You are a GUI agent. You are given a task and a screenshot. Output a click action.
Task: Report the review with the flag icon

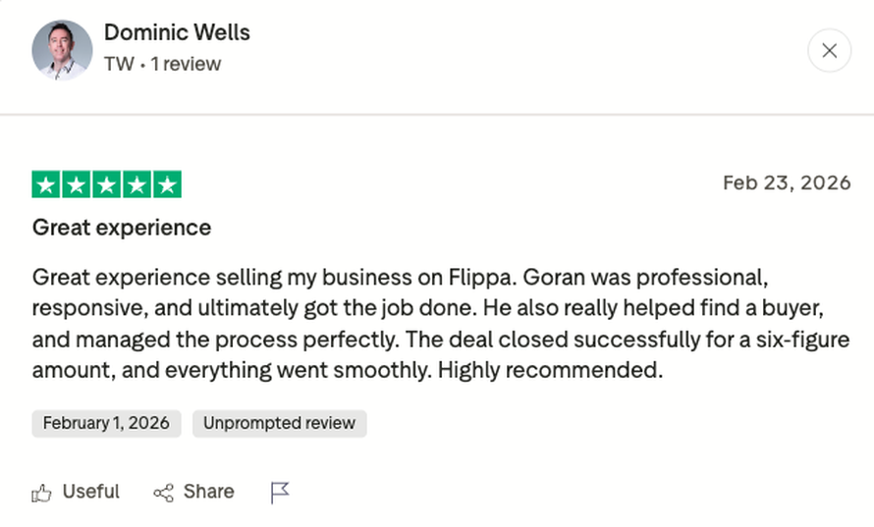pos(280,493)
